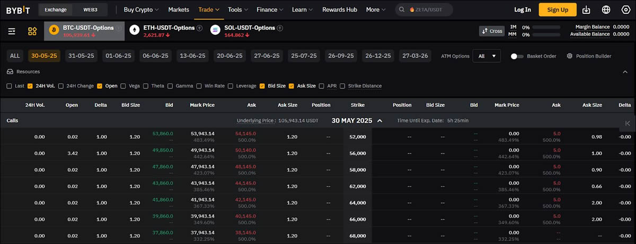
Task: Open the hamburger menu icon
Action: tap(12, 31)
